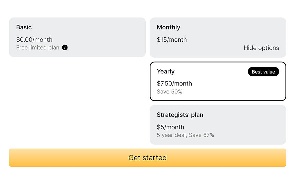Click the $7.50/month price text
The width and height of the screenshot is (296, 169).
174,84
